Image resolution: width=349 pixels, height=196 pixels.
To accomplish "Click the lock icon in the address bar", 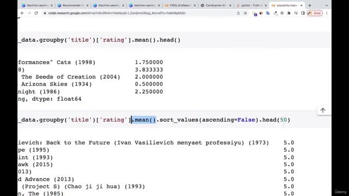I will coord(45,13).
